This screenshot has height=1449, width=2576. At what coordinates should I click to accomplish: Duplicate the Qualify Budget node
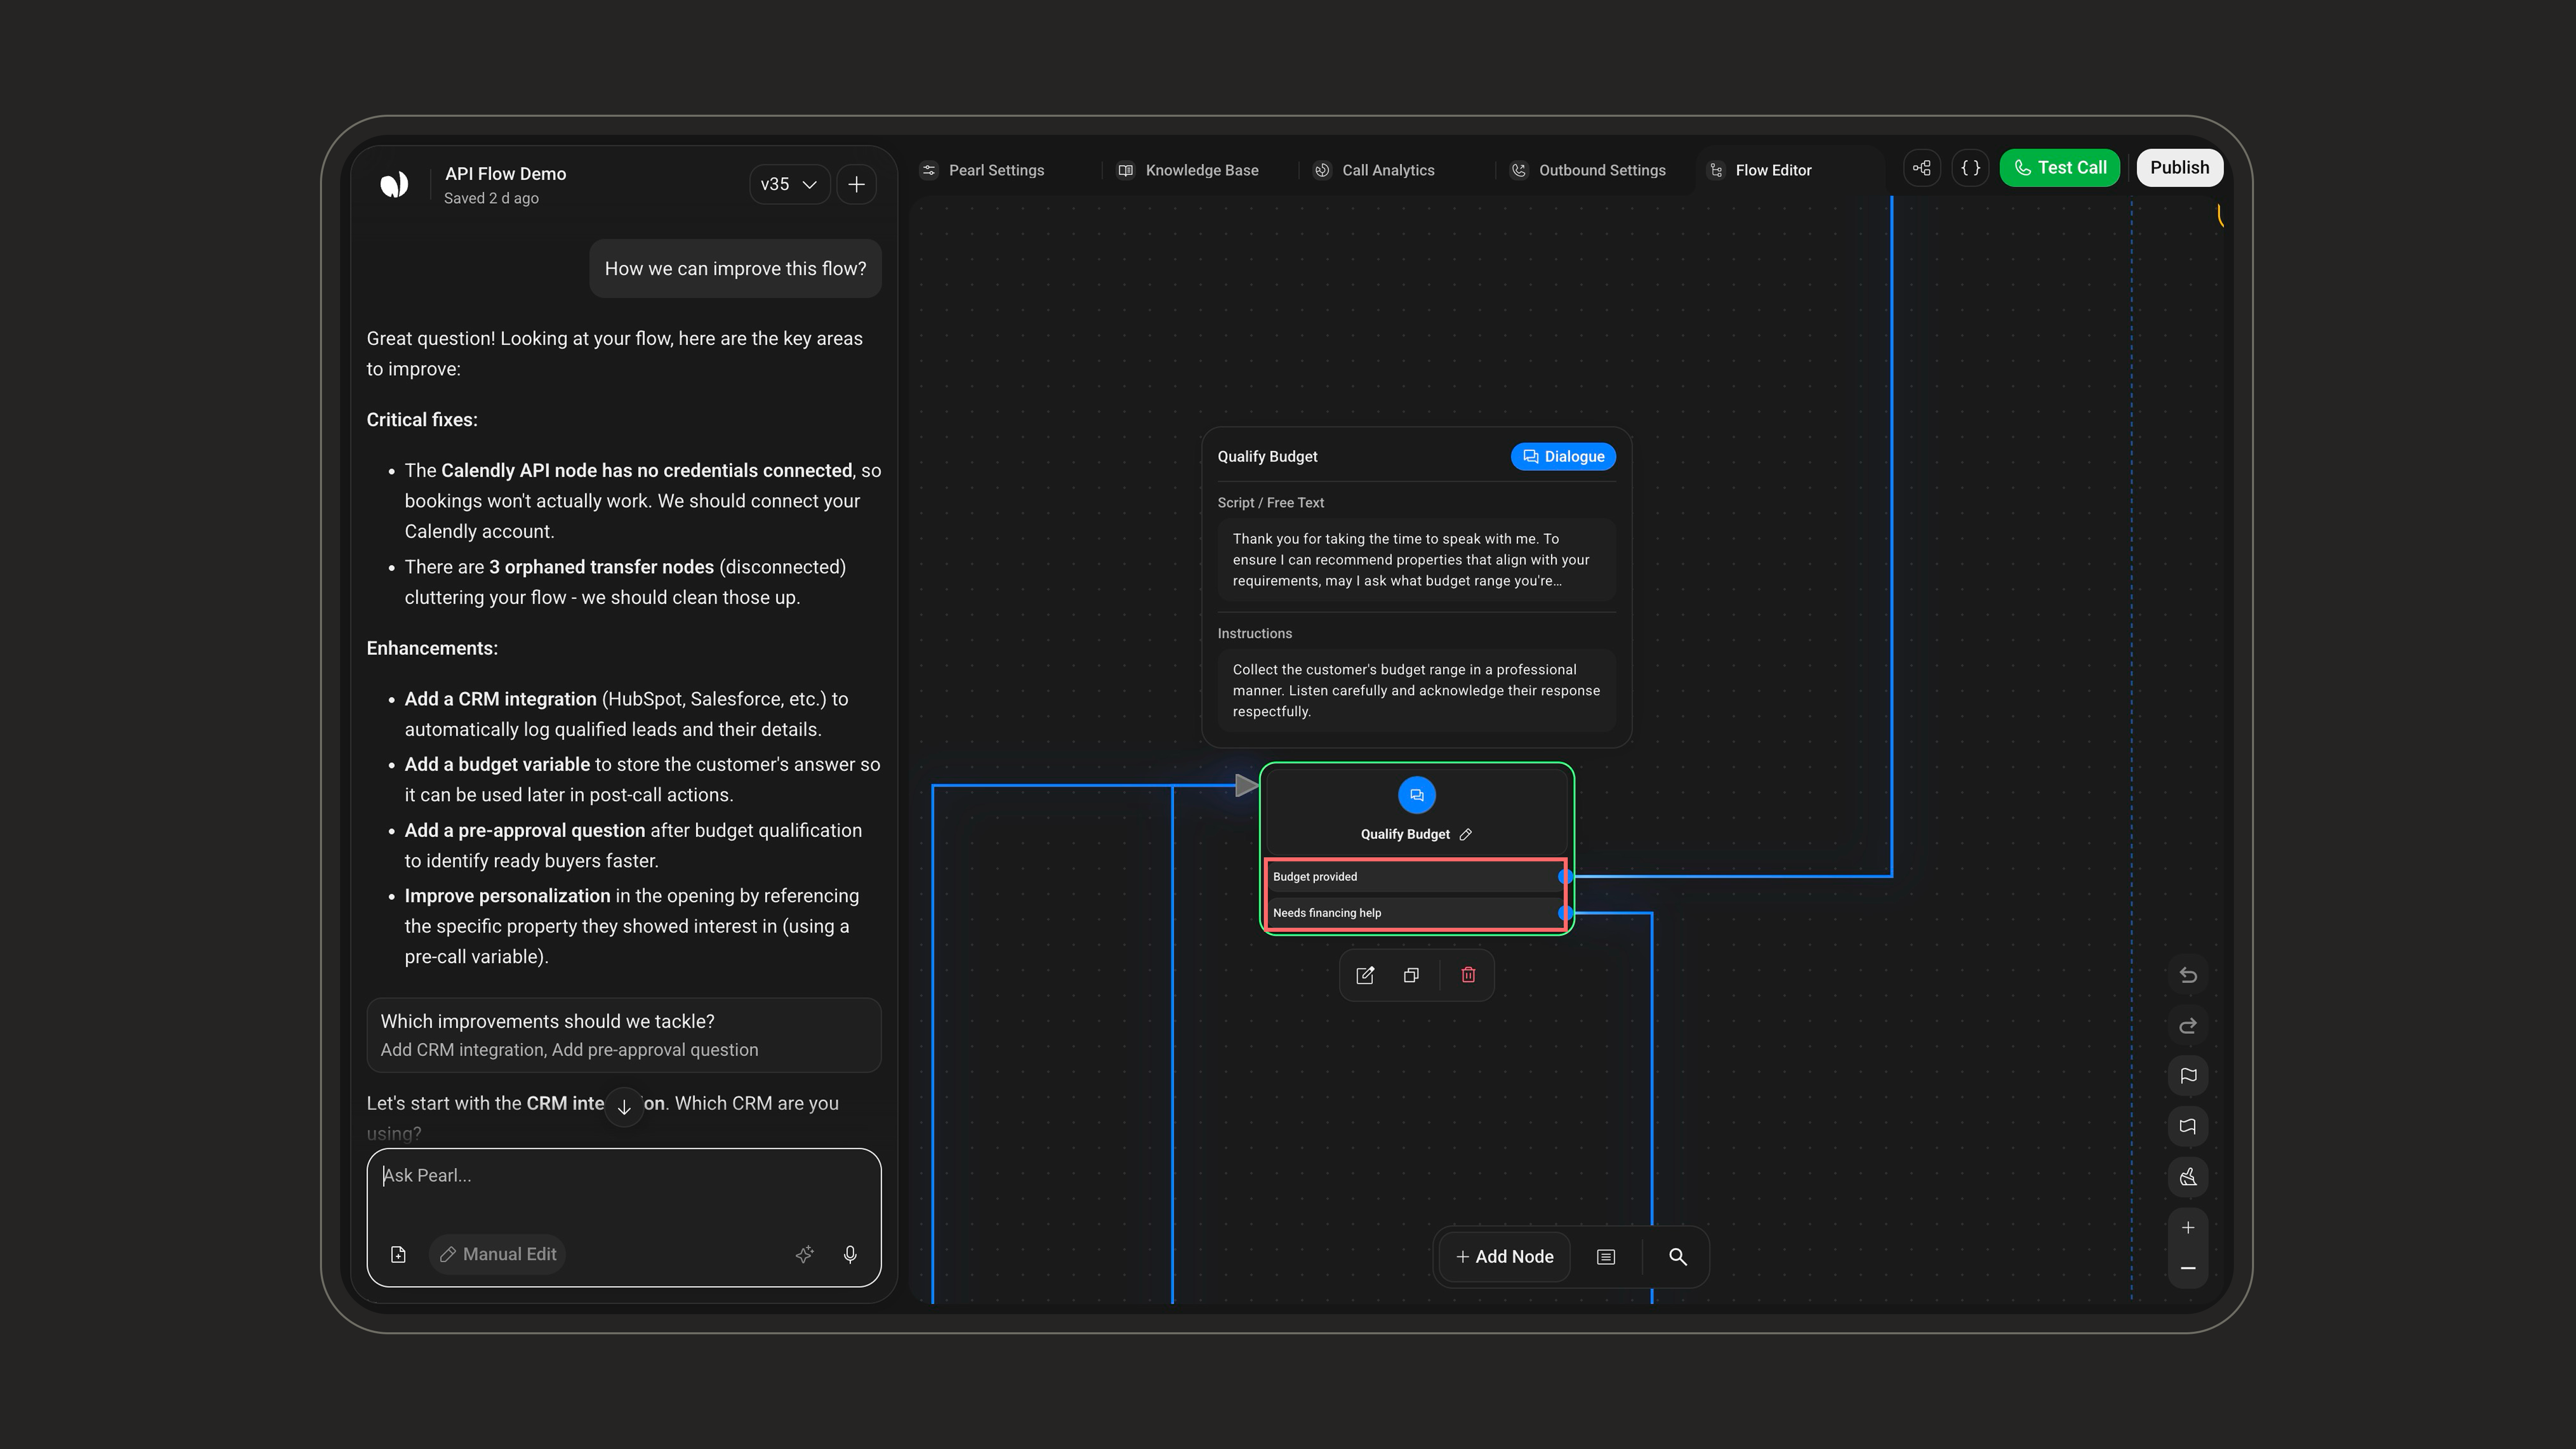coord(1411,975)
